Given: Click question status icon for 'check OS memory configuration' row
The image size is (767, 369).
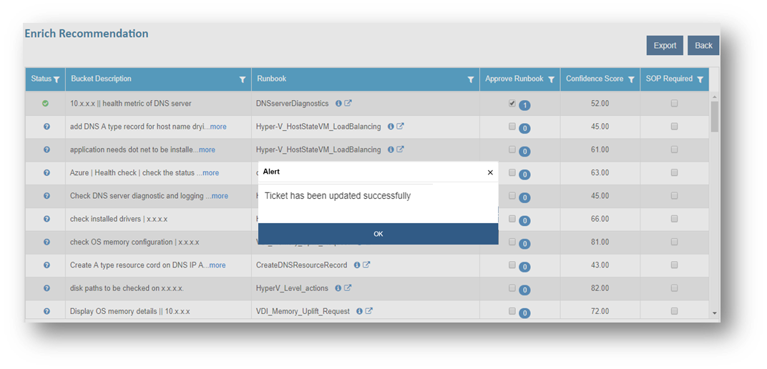Looking at the screenshot, I should (47, 242).
